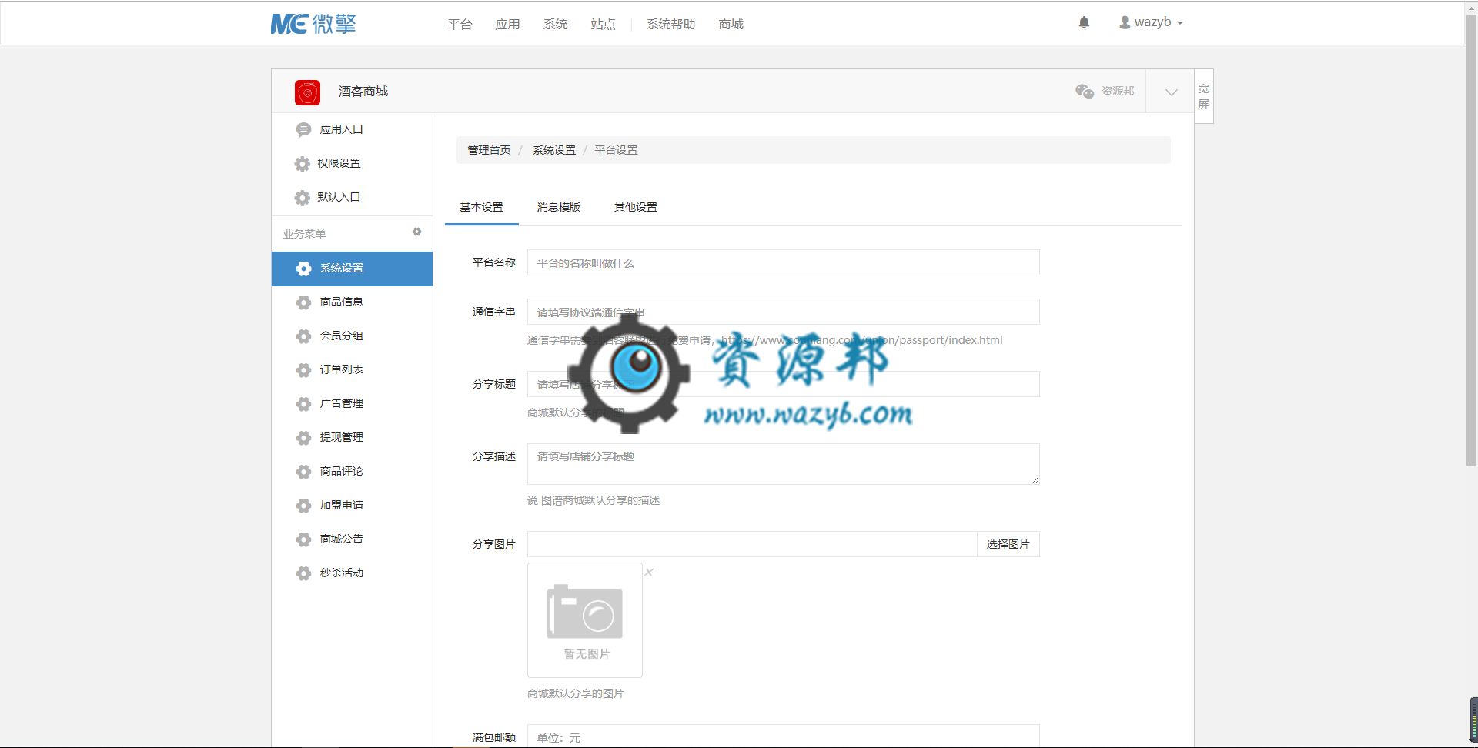Click the gear icon for 广告管理

pos(304,404)
